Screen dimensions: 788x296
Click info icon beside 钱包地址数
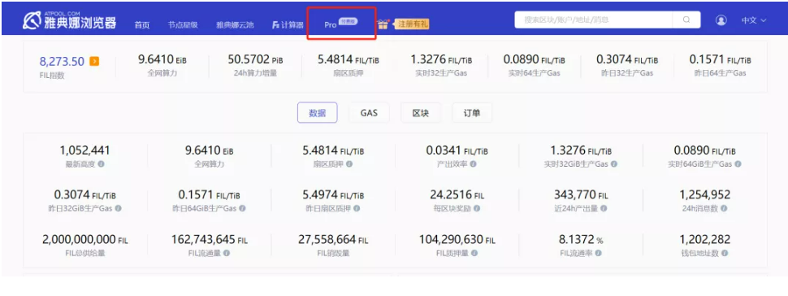724,253
